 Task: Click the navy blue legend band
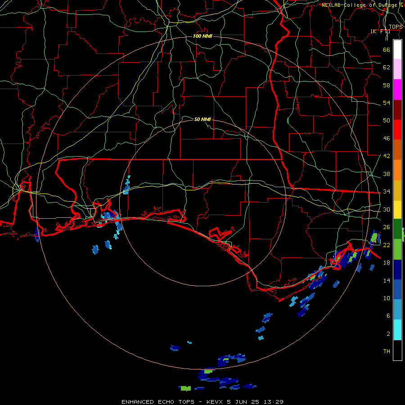pyautogui.click(x=397, y=270)
